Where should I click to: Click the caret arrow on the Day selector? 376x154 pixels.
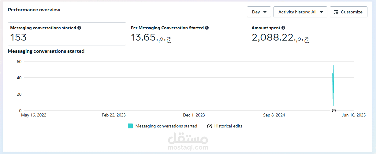pyautogui.click(x=265, y=12)
